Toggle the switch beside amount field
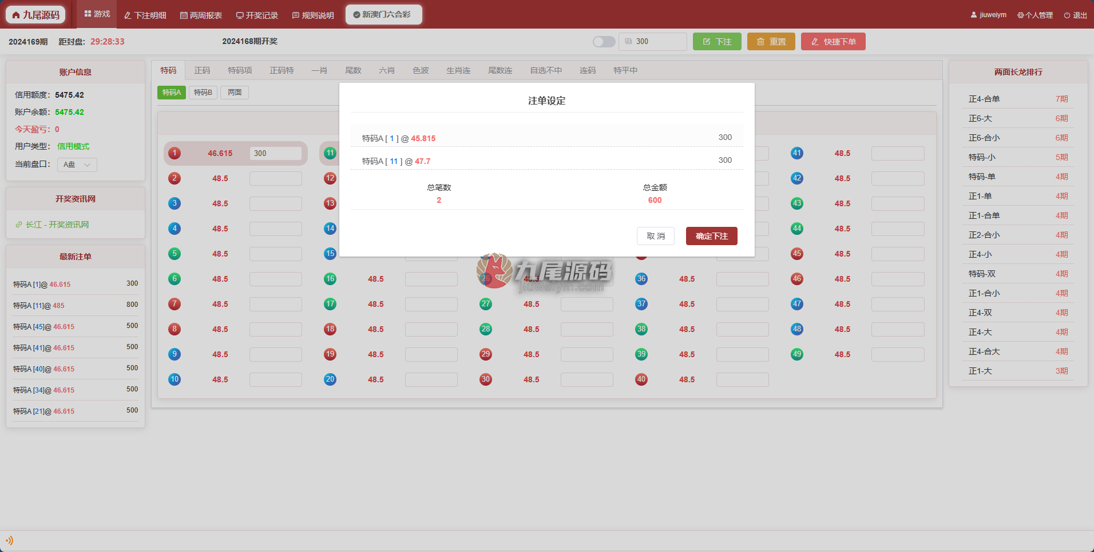 [x=604, y=42]
